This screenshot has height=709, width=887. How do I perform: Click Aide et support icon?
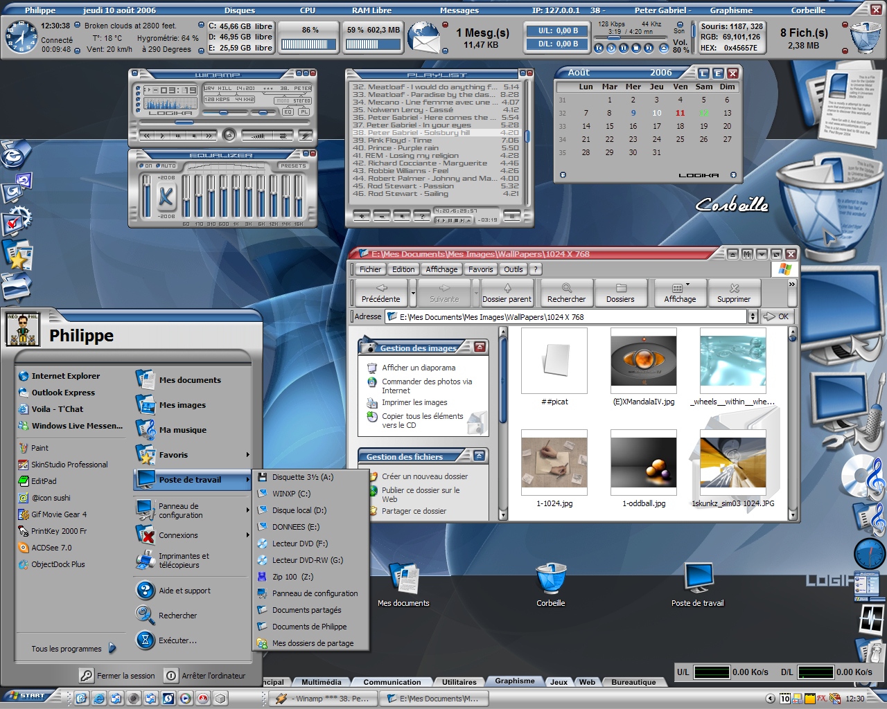146,591
